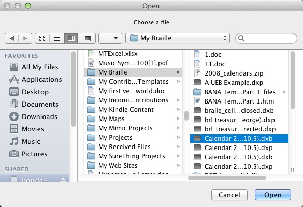Switch to Cover Flow view
The width and height of the screenshot is (303, 207).
point(87,38)
